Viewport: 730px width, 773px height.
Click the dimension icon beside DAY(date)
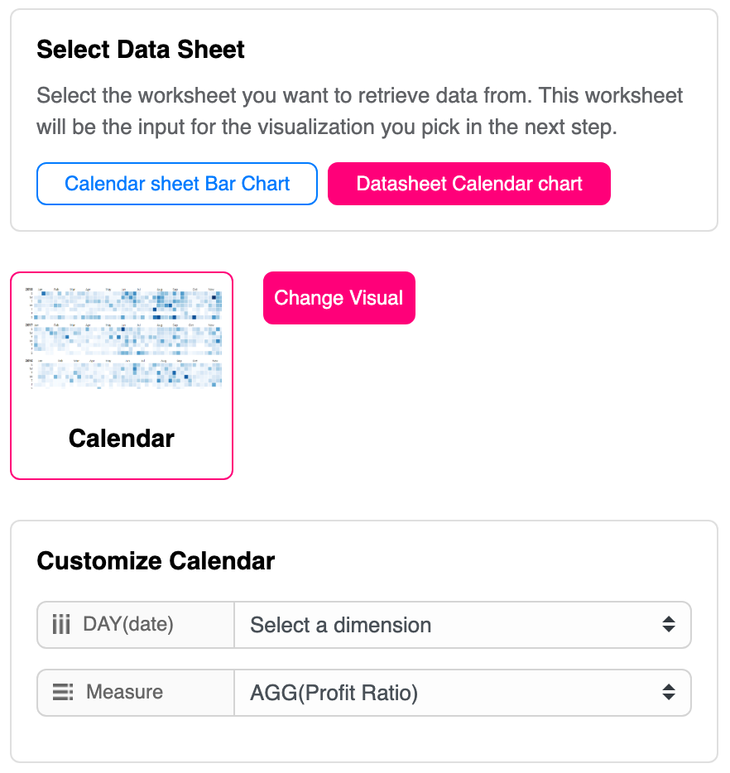[61, 625]
